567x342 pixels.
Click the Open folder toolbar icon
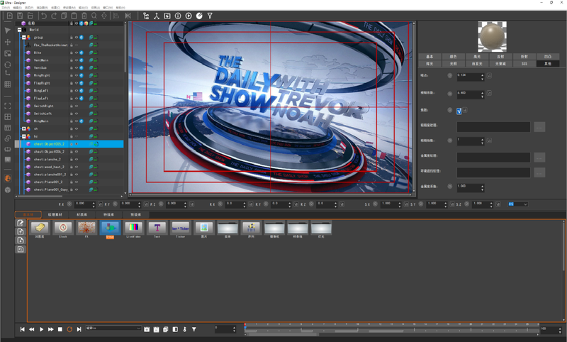coord(30,16)
